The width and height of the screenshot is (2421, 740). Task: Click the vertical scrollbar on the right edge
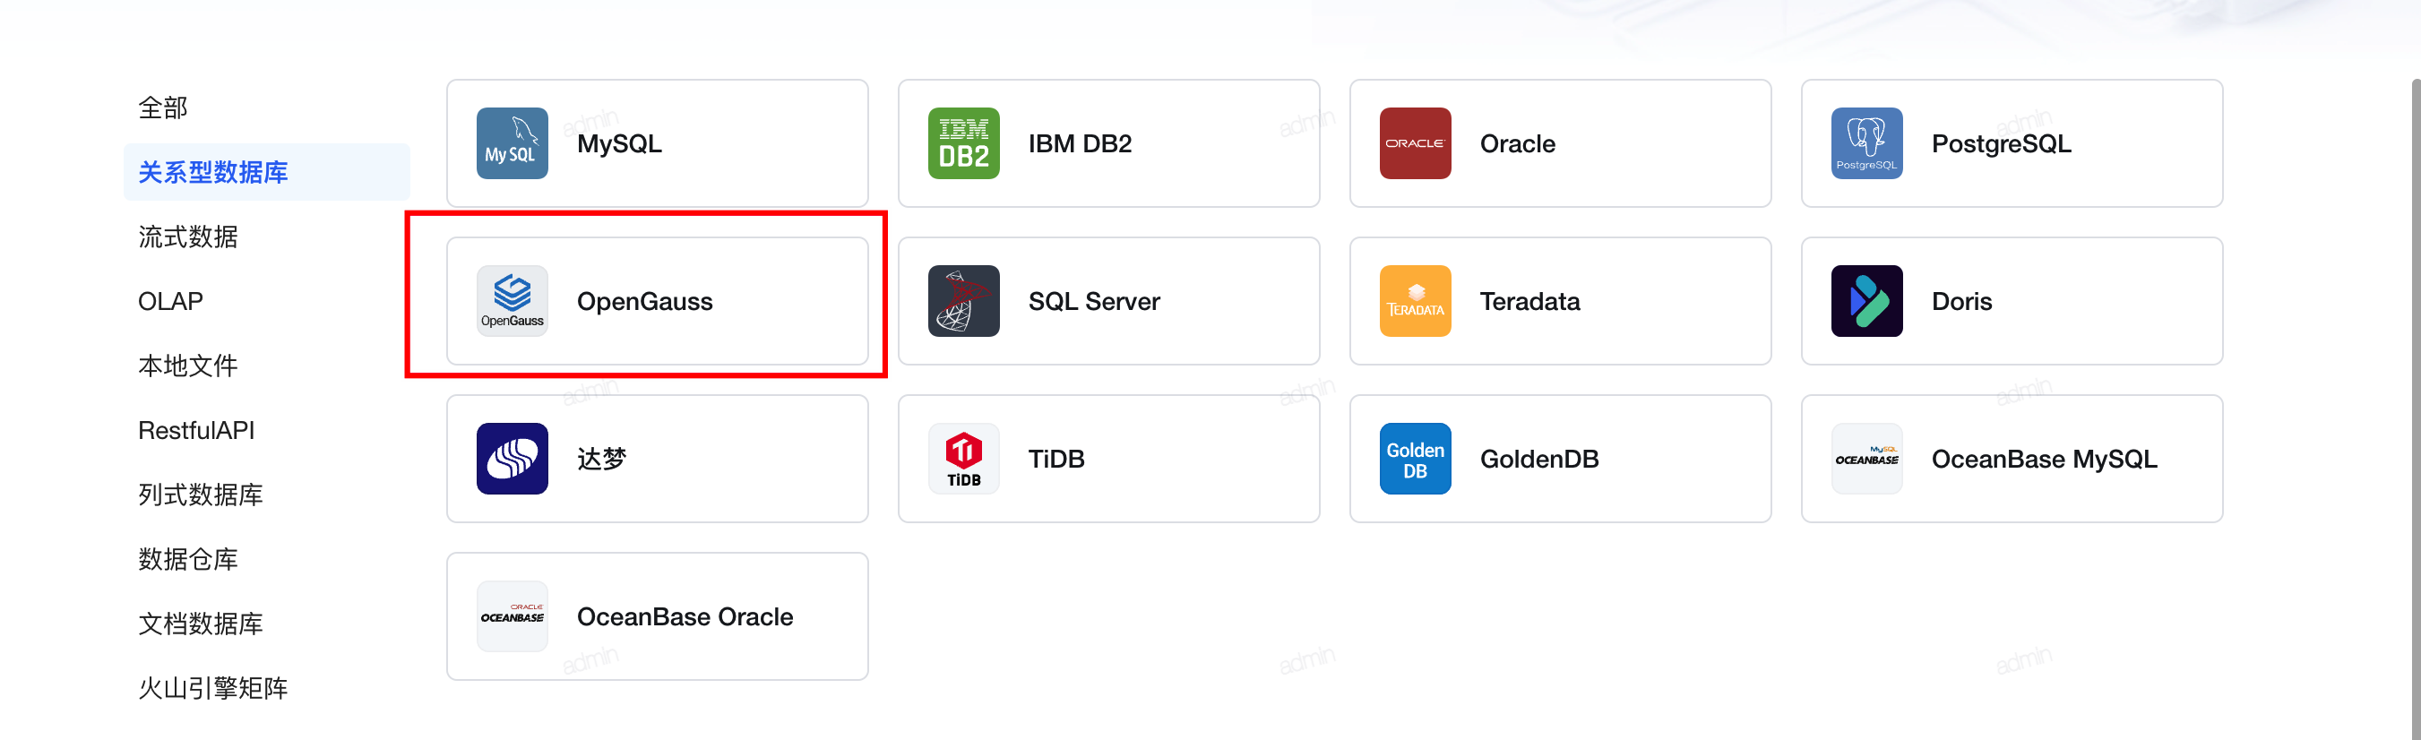2416,409
